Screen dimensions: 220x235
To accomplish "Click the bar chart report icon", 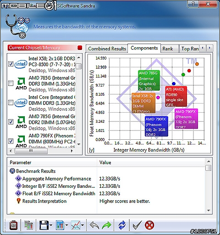I will pos(60,225).
